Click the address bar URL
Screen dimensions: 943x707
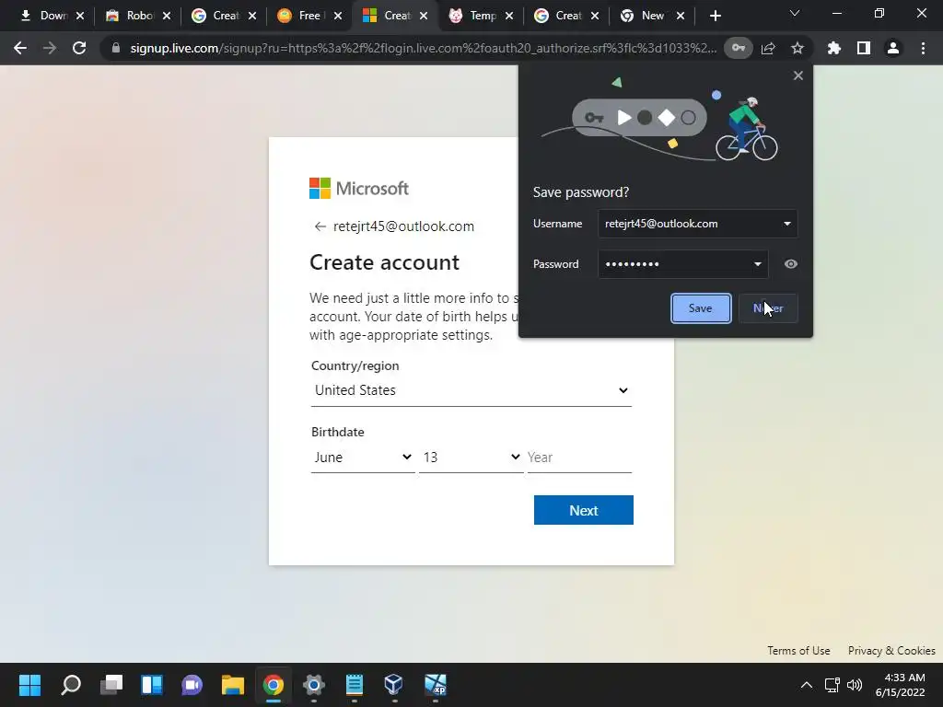point(423,48)
